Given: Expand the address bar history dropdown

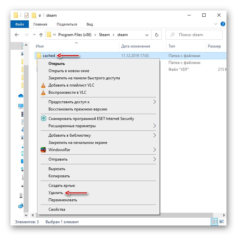Looking at the screenshot, I should (x=147, y=35).
